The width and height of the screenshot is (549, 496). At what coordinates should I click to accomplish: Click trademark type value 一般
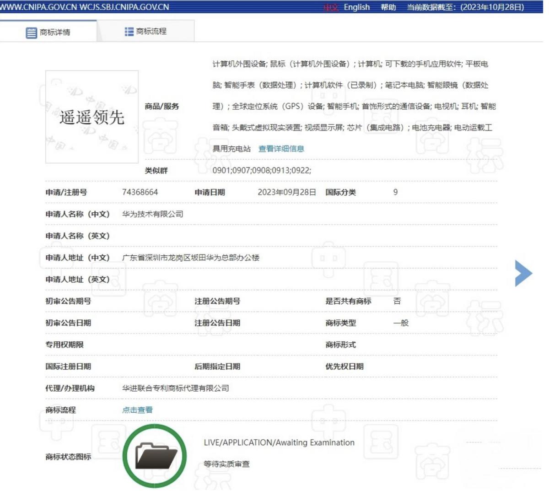point(401,323)
